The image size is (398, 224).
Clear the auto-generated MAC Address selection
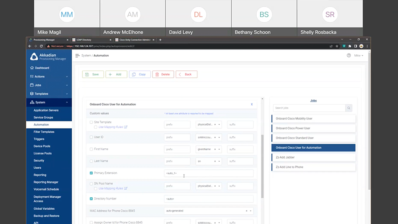[x=246, y=211]
